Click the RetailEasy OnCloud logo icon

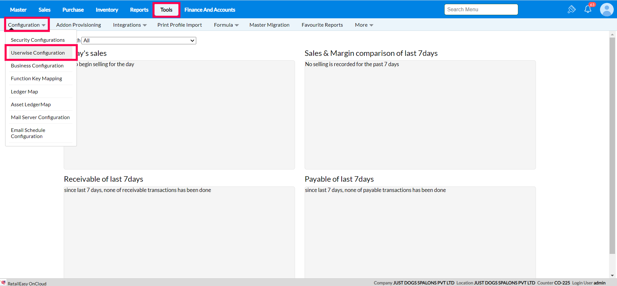4,282
